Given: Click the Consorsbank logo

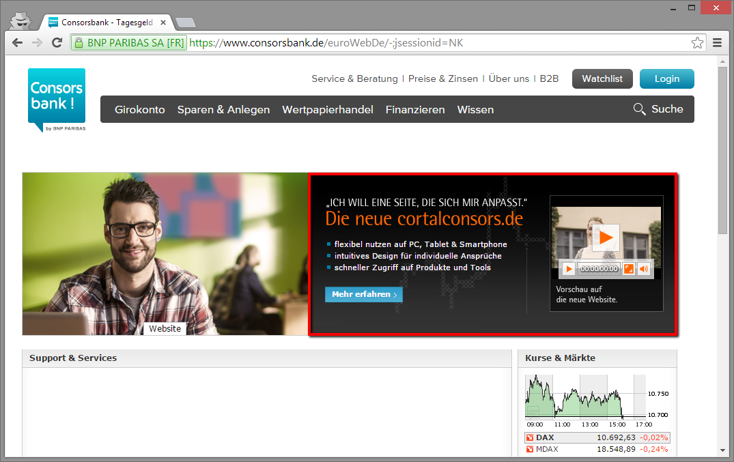Looking at the screenshot, I should pos(57,100).
